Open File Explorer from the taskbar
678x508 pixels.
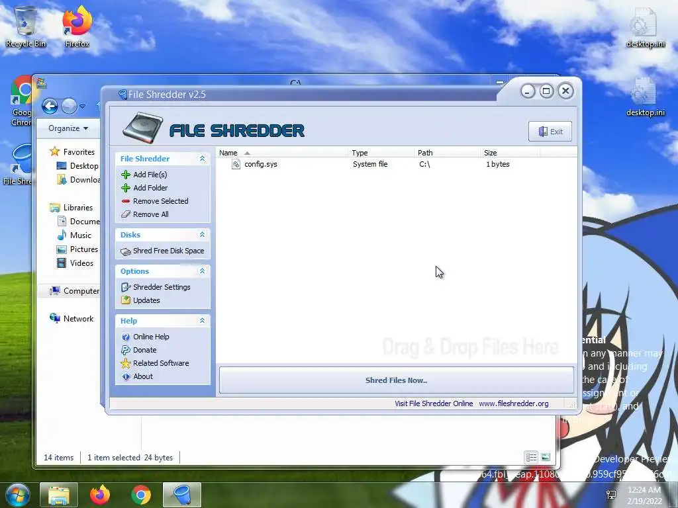59,495
